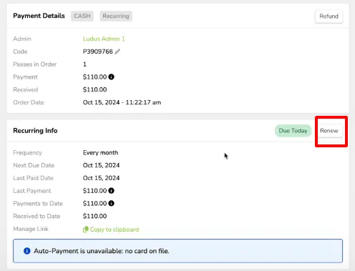Click the Recurring Info heading
Viewport: 355px width, 271px height.
(x=35, y=131)
